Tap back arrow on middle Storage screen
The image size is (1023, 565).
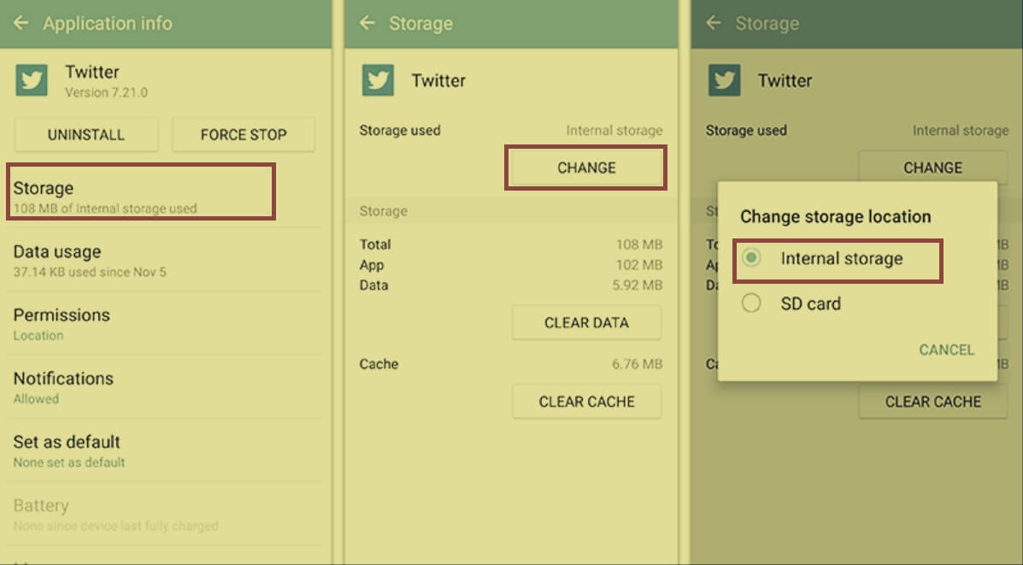click(367, 23)
